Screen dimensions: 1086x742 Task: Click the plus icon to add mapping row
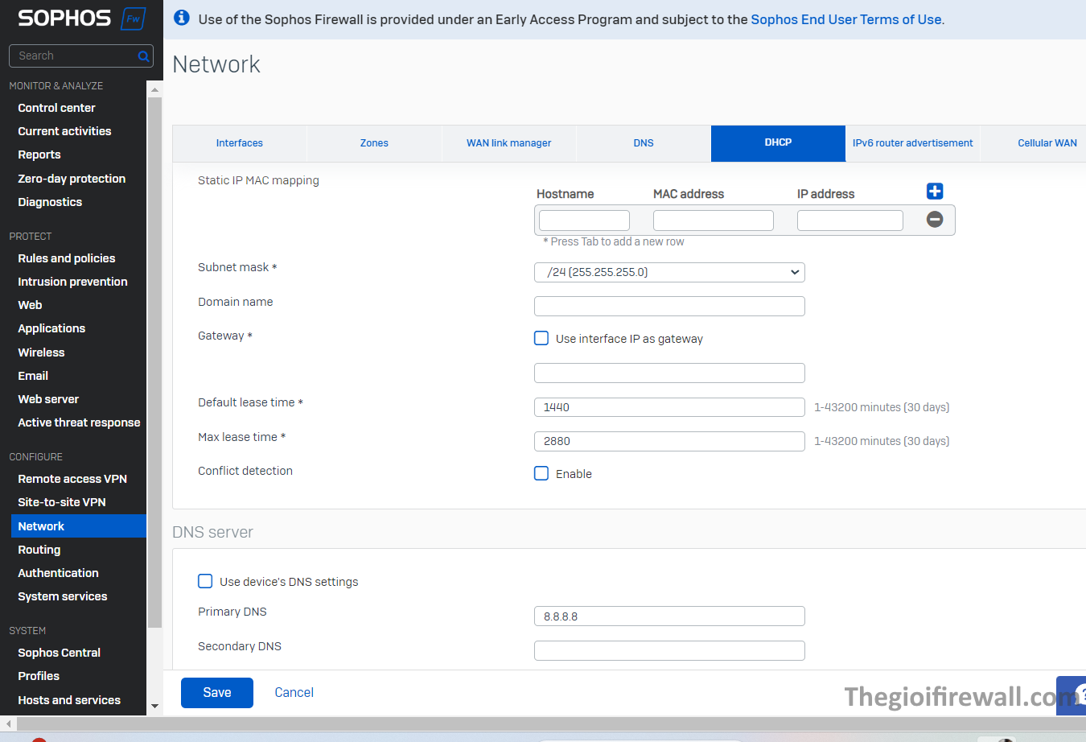pos(934,191)
